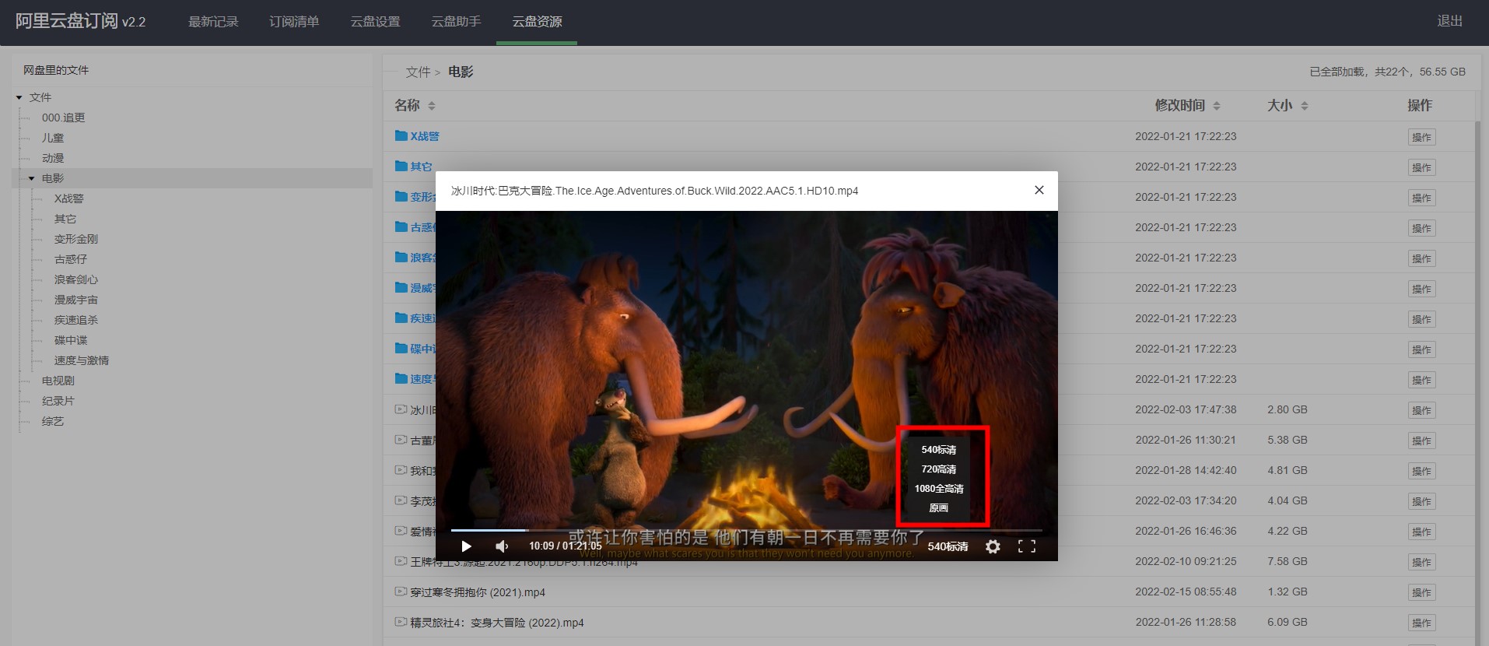Select the 碟中谍 subfolder in the tree

point(71,340)
